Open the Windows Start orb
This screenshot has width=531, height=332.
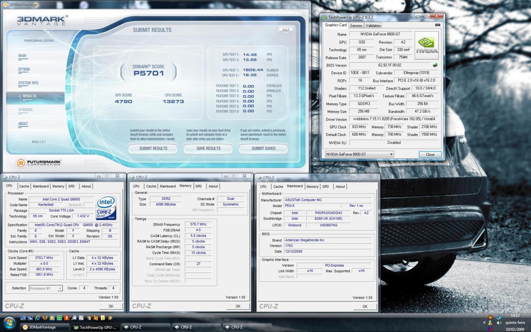[9, 323]
